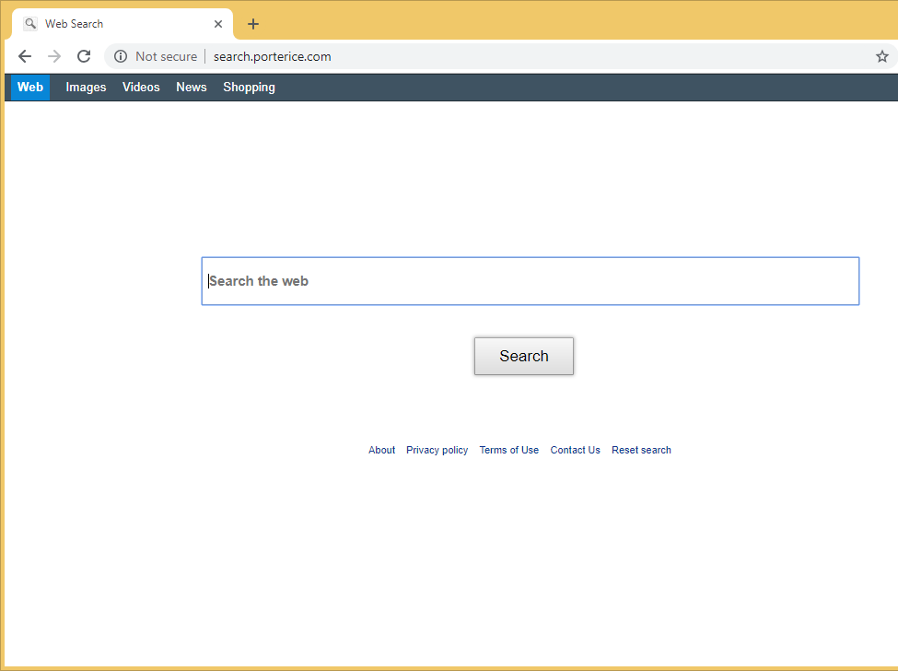
Task: Go to the News search category
Action: click(192, 88)
